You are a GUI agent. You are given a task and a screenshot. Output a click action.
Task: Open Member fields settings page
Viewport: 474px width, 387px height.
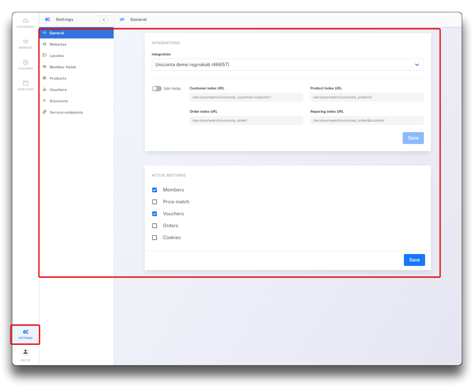[63, 67]
